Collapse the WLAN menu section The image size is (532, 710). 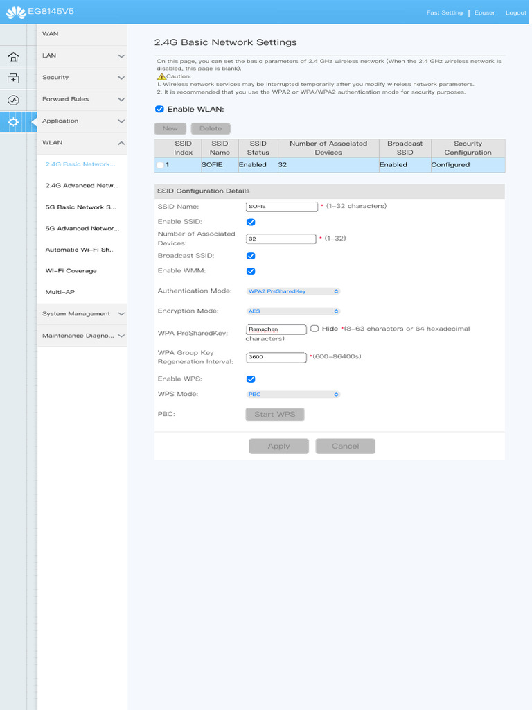(82, 143)
